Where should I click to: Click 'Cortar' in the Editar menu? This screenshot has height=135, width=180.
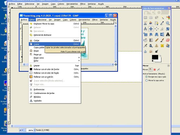54,40
